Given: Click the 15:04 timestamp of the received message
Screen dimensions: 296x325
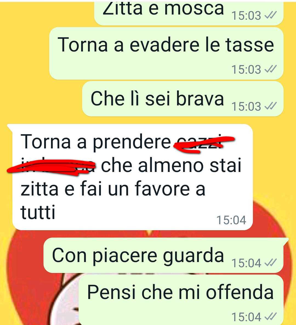Looking at the screenshot, I should 231,220.
